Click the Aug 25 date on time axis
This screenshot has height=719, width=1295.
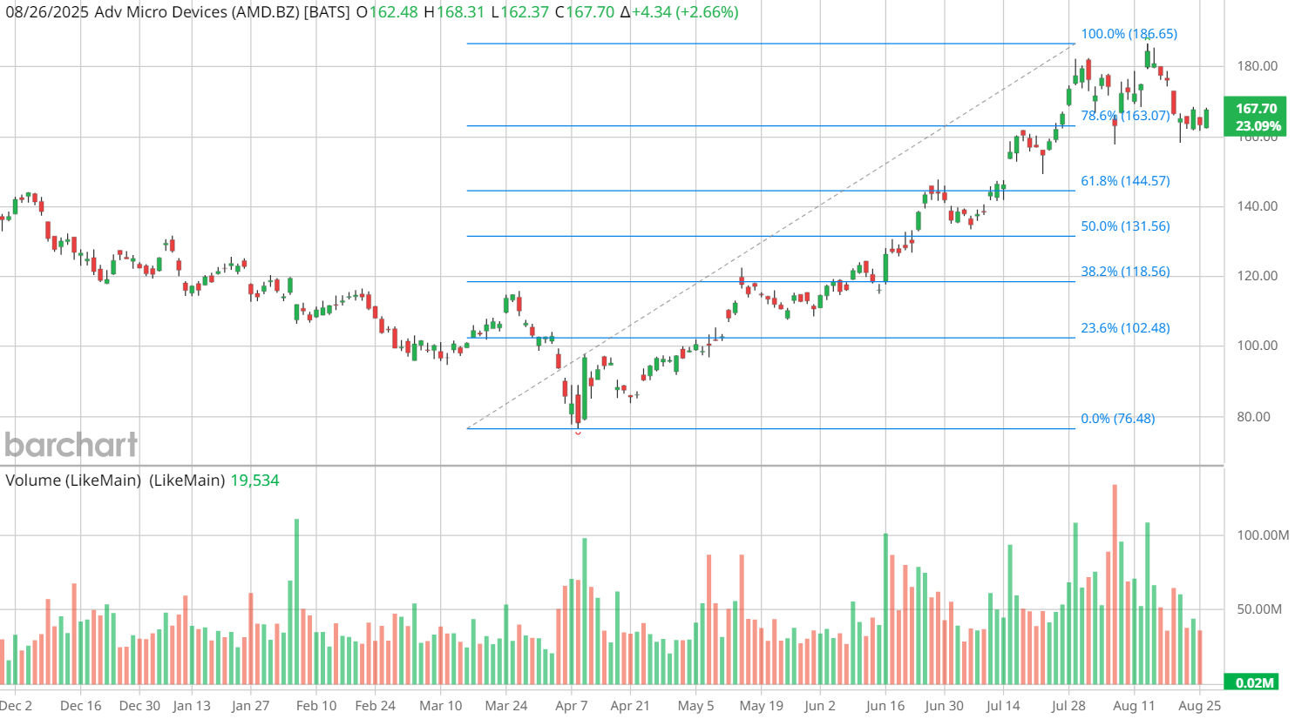(x=1199, y=706)
